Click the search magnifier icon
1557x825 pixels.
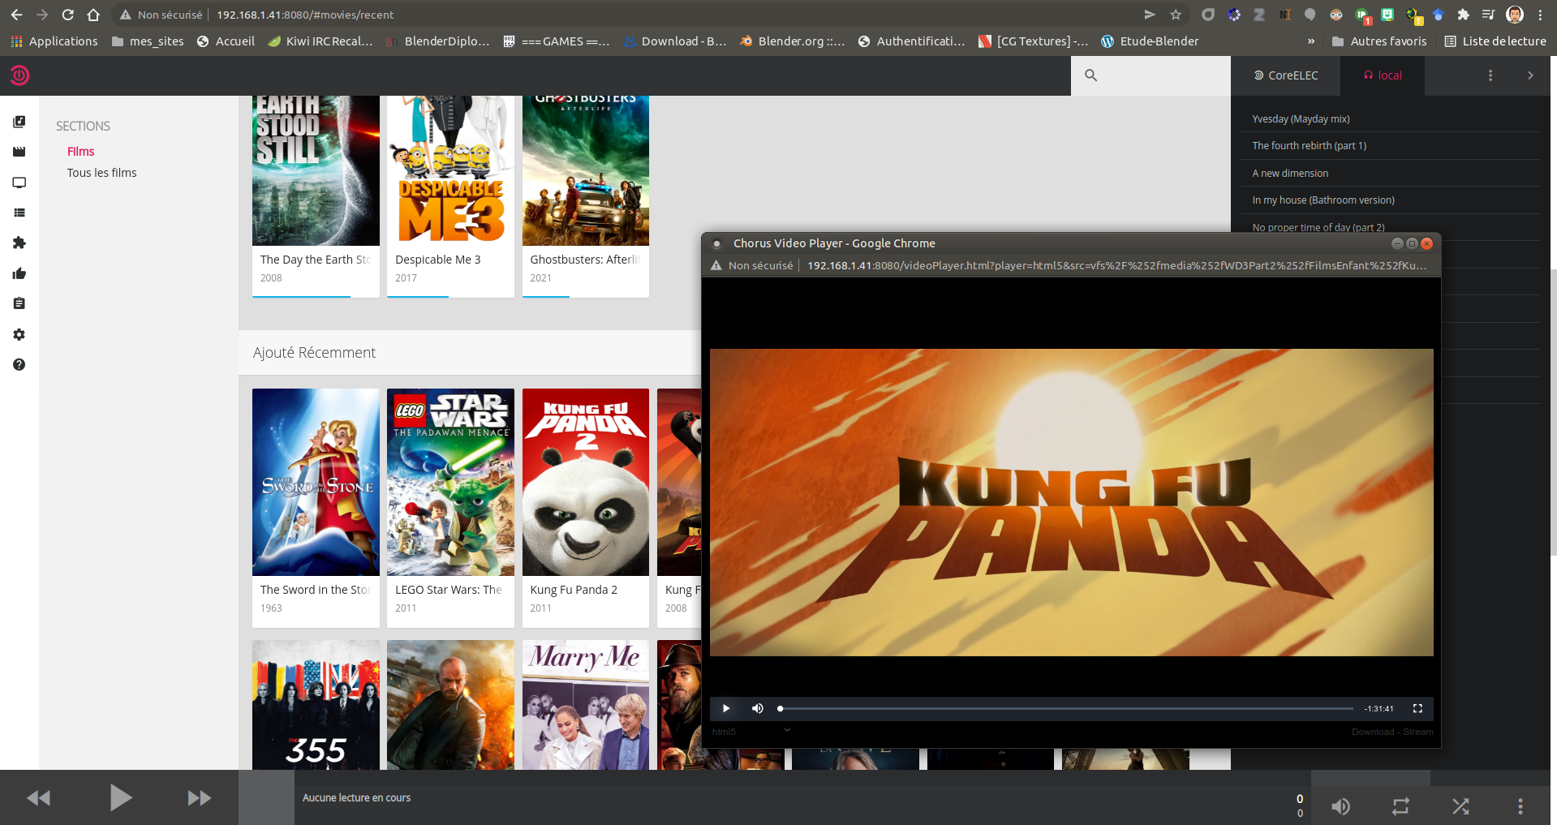tap(1090, 75)
